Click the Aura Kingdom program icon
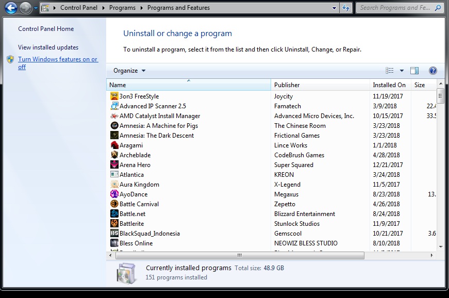Viewport: 449px width, 298px height. coord(114,185)
